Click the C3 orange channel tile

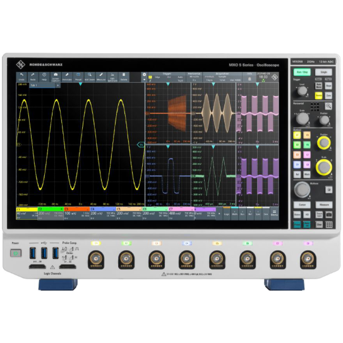pos(77,214)
